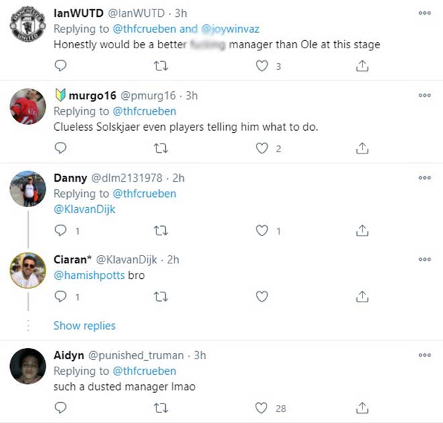Image resolution: width=443 pixels, height=423 pixels.
Task: View IanWUTD's Manchester United avatar
Action: pos(28,27)
